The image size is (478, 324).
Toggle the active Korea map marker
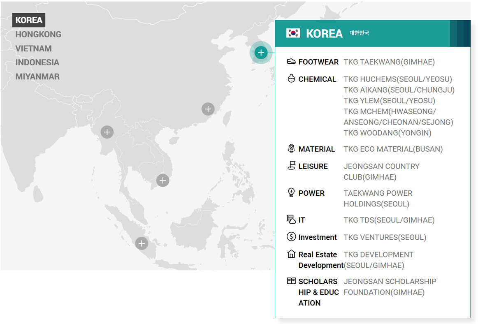click(261, 53)
